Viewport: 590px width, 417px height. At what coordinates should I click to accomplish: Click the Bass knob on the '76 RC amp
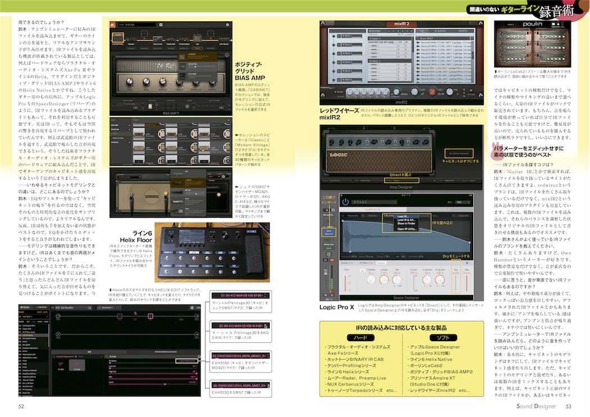pyautogui.click(x=146, y=81)
